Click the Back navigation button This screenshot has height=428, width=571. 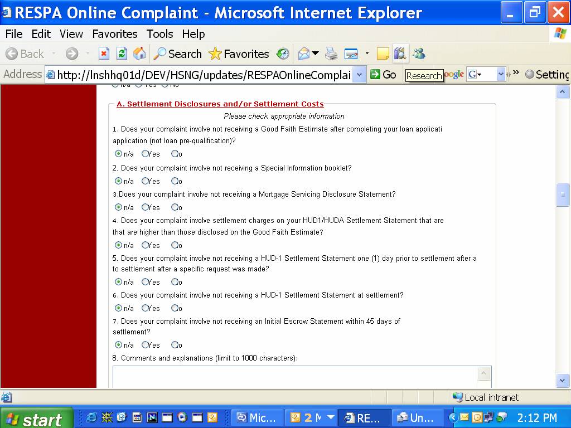[25, 54]
